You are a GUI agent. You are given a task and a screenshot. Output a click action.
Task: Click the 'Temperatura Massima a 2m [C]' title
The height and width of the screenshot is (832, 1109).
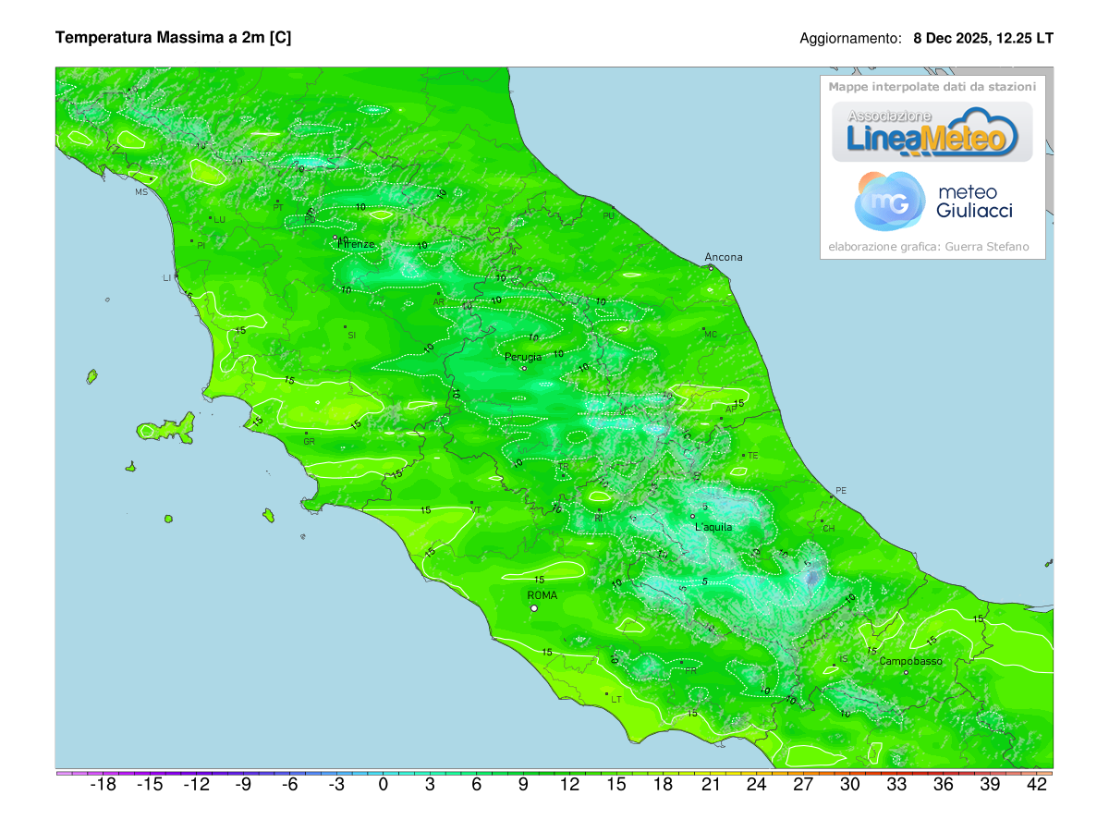[x=174, y=39]
